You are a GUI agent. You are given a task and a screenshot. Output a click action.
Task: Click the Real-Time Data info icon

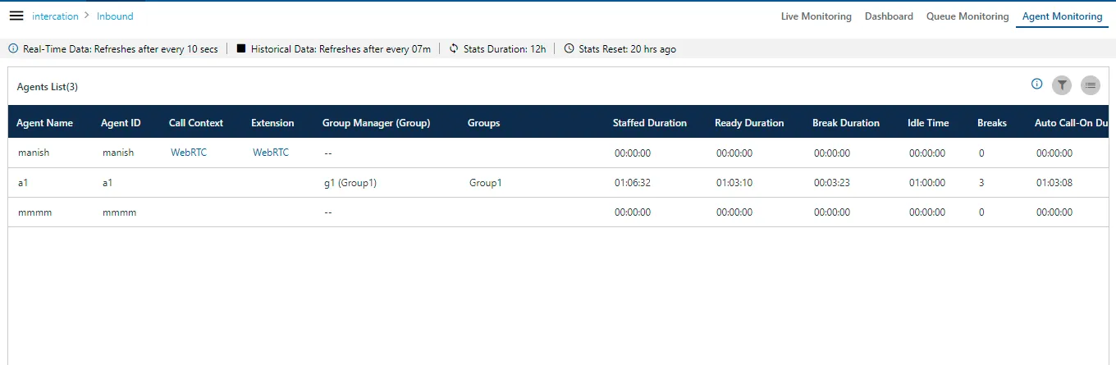pos(12,49)
